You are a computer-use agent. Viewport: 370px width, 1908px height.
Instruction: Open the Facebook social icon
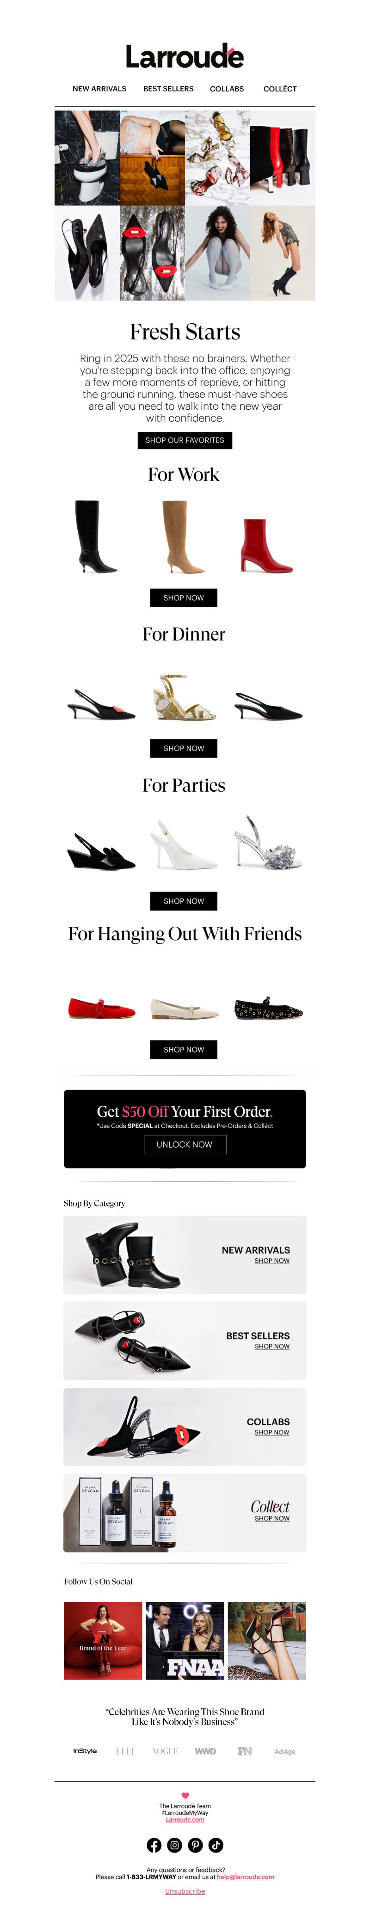[154, 1845]
